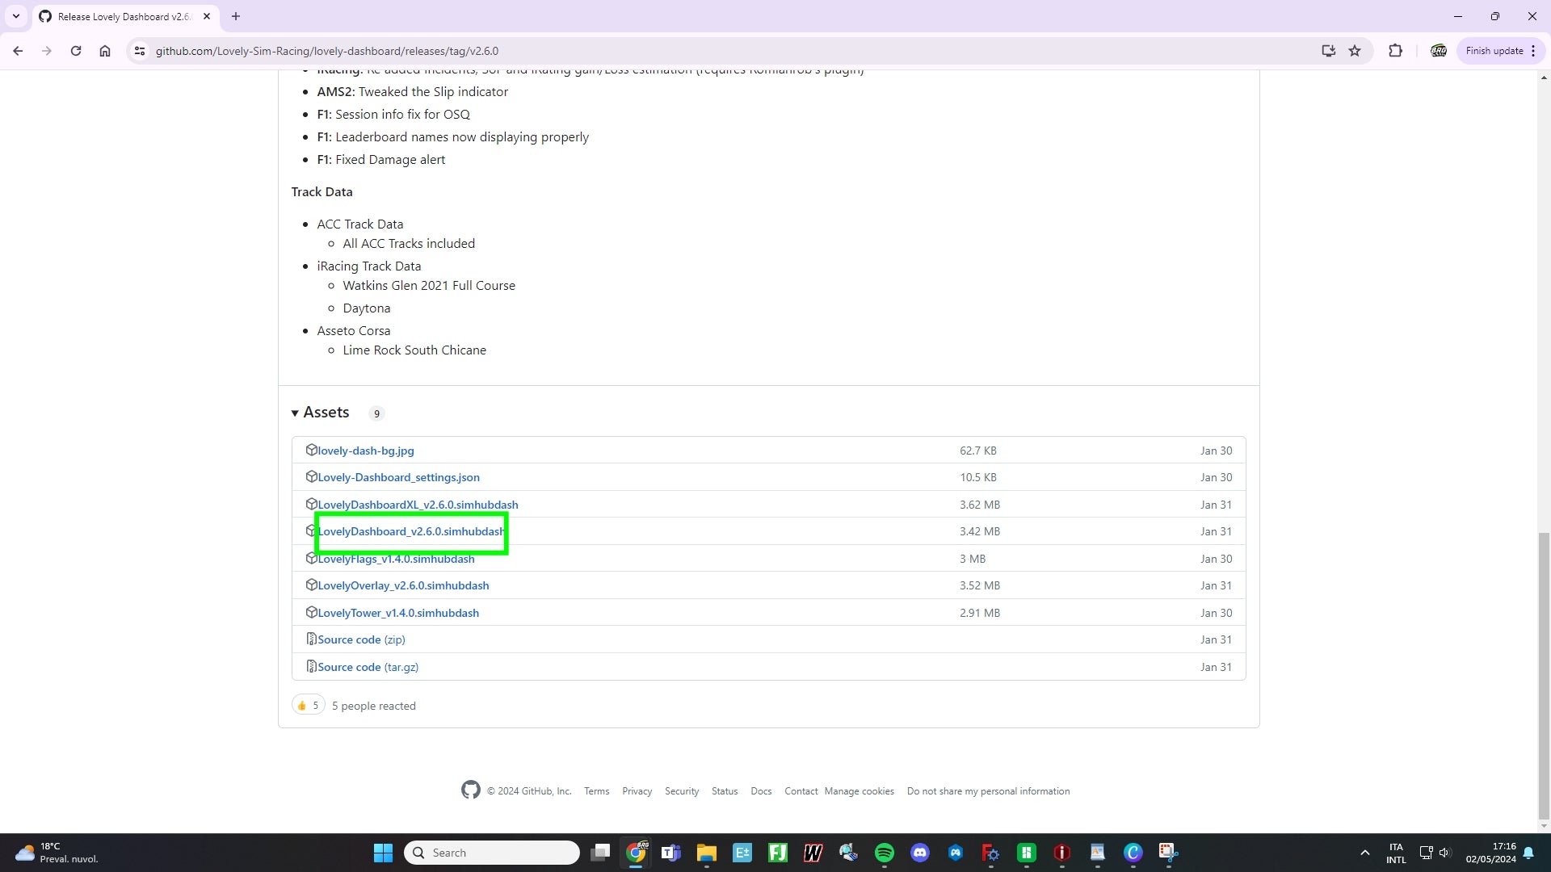The height and width of the screenshot is (872, 1551).
Task: Download LovelyDashboardXL_v2.6.0.simhubdash file
Action: pos(418,505)
